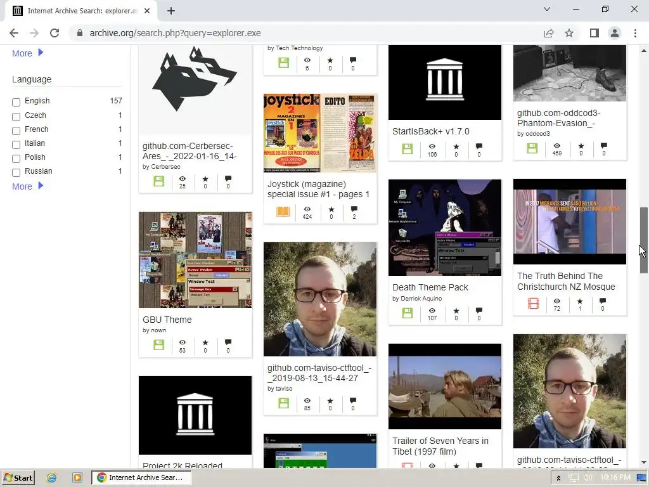
Task: Click the browser back arrow
Action: point(14,33)
